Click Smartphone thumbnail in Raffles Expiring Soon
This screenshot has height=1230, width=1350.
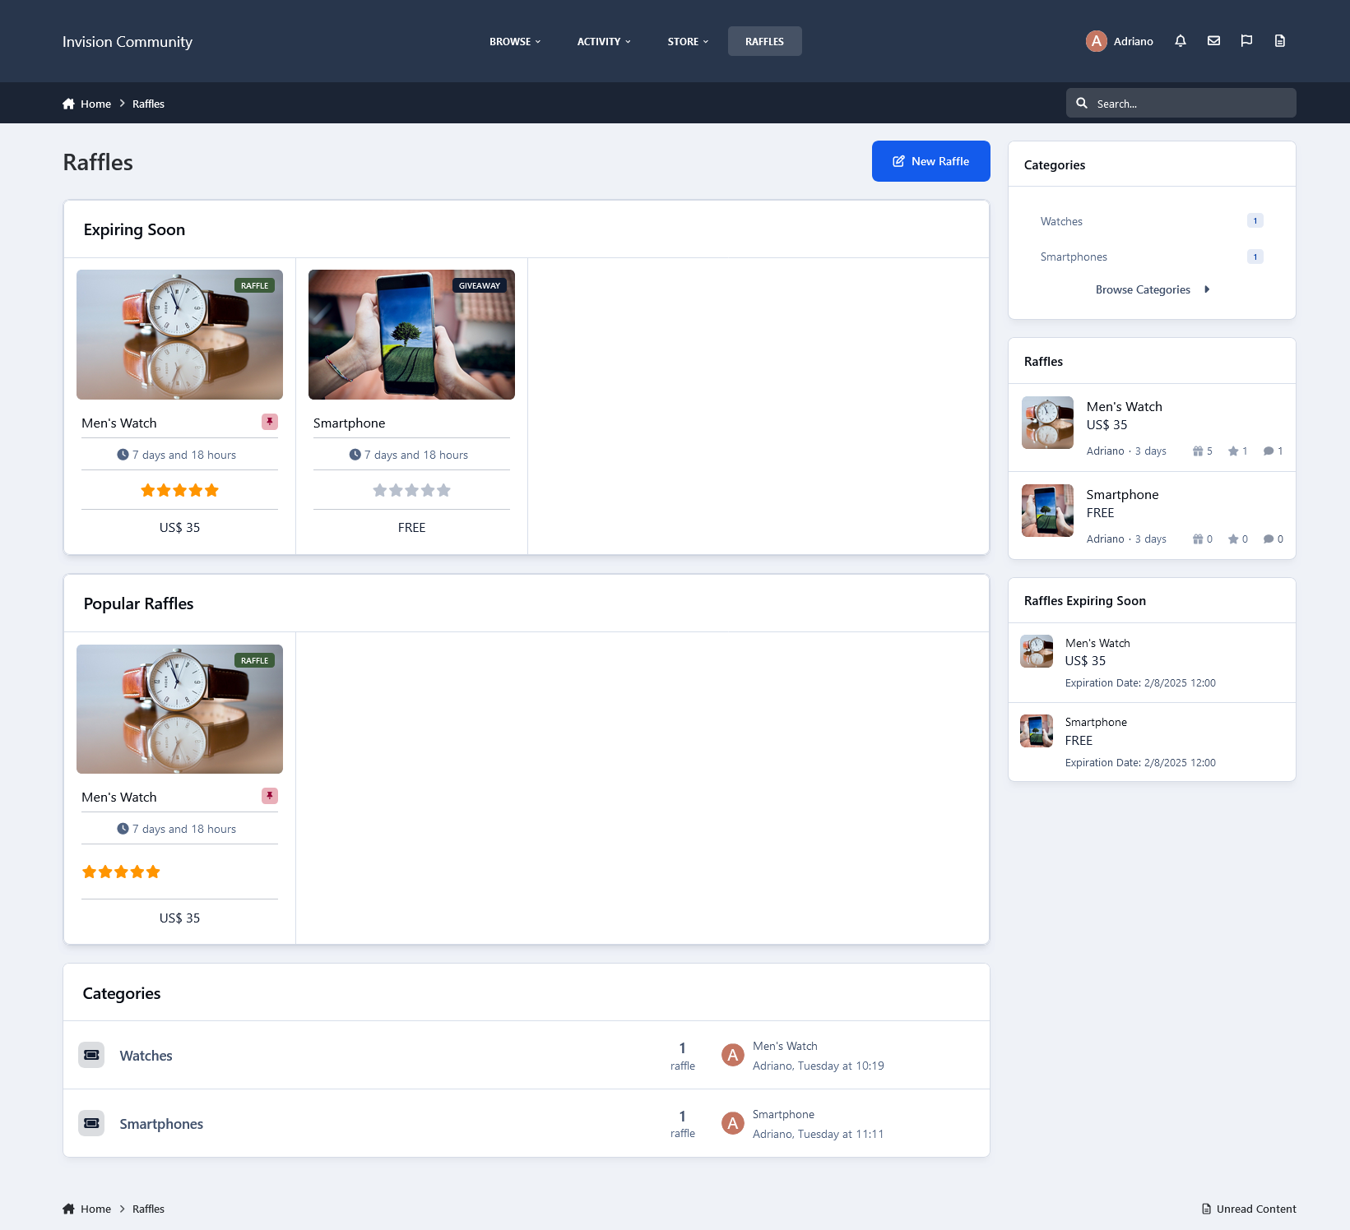[1037, 731]
